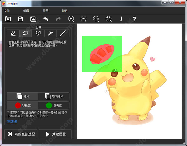Click 清除全部选区 to clear selections
Image resolution: width=187 pixels, height=146 pixels.
[x=21, y=134]
